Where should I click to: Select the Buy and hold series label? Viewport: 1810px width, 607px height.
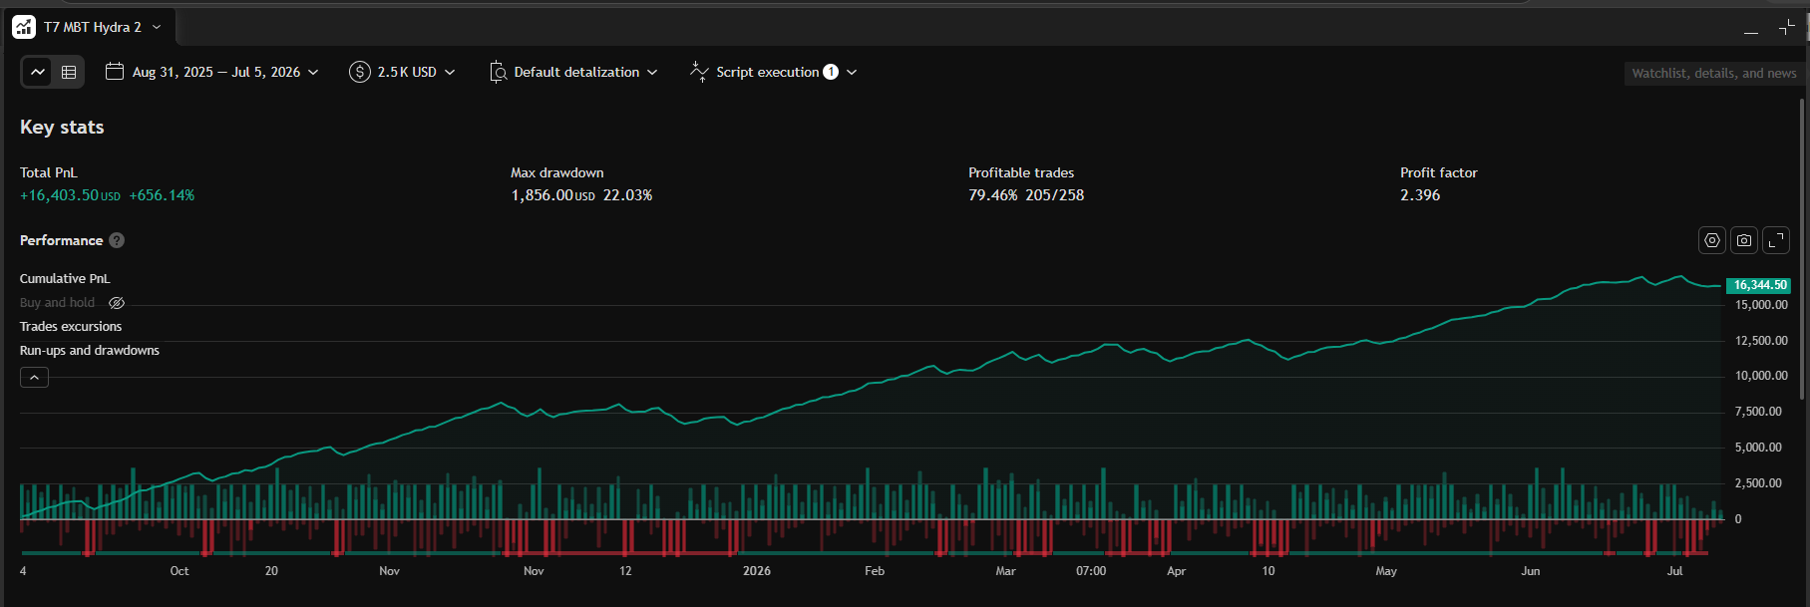tap(57, 303)
